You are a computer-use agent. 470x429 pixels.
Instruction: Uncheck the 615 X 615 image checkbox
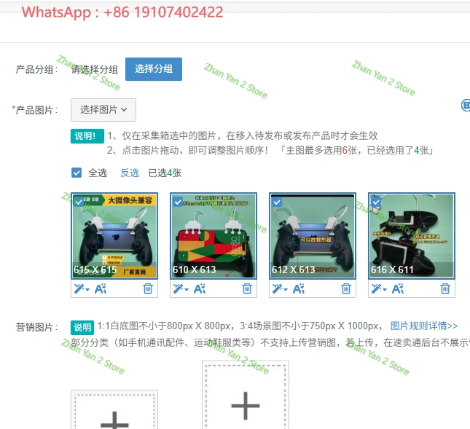point(79,202)
